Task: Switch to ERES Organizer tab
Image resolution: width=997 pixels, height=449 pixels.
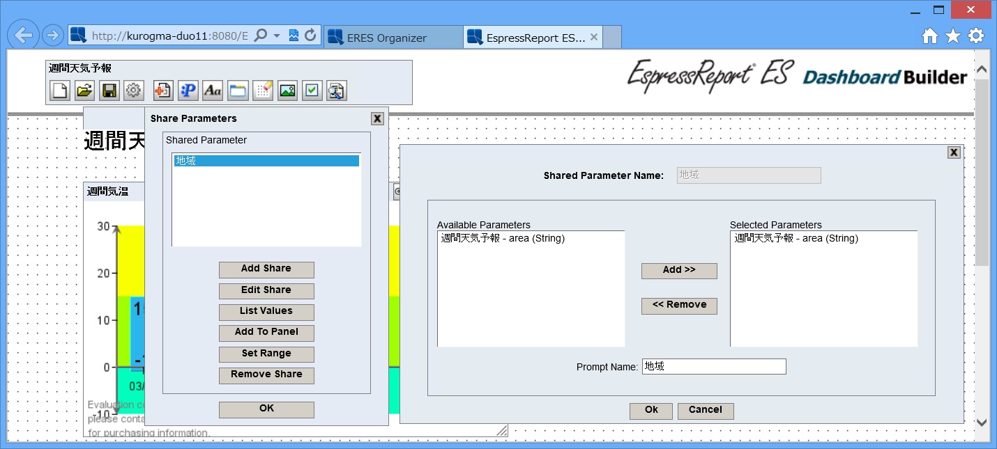Action: pyautogui.click(x=393, y=38)
